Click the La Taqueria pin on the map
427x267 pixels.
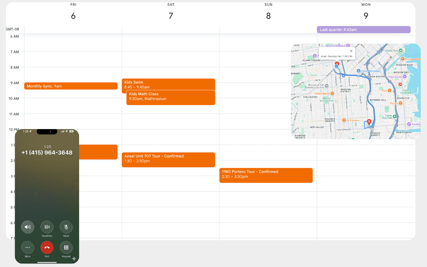pos(344,120)
